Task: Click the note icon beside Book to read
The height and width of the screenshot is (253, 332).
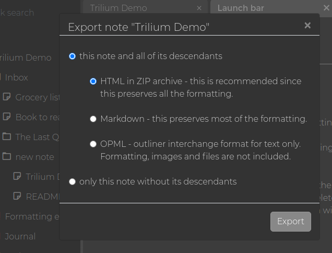Action: pos(7,117)
